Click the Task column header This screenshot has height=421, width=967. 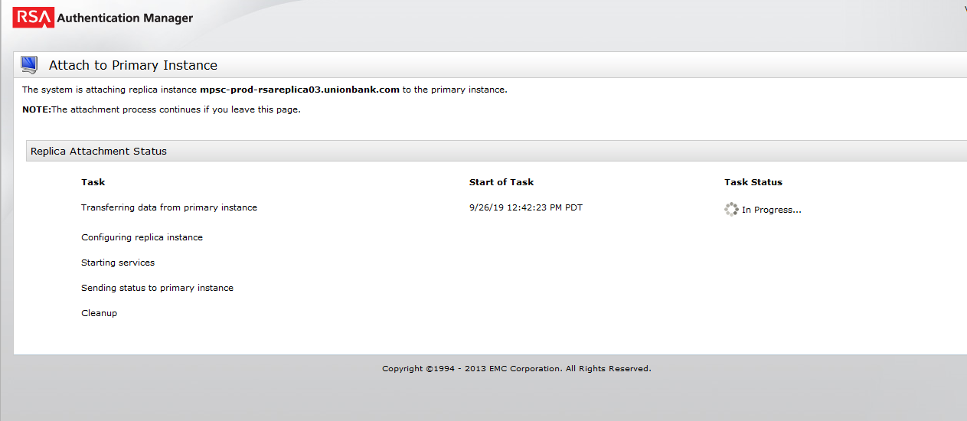coord(93,182)
